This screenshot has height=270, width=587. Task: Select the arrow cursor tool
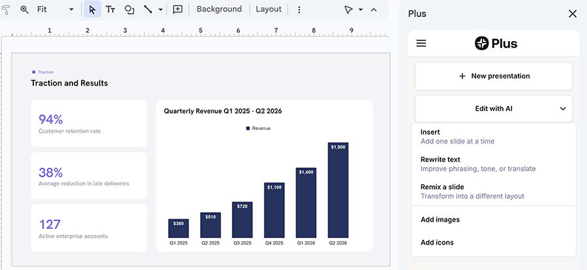pyautogui.click(x=93, y=9)
